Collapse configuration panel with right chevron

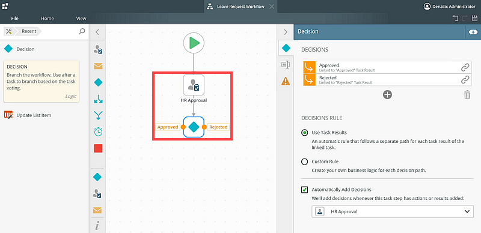coord(285,32)
